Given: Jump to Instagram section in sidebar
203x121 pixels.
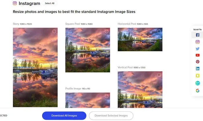Looking at the screenshot, I should (197, 42).
